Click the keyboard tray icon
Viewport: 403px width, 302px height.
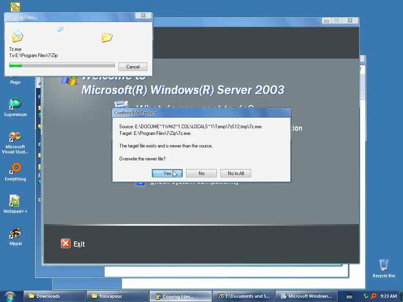click(349, 296)
